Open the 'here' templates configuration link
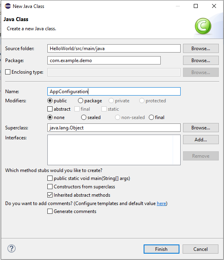Viewport: 224px width, 260px height. click(162, 203)
